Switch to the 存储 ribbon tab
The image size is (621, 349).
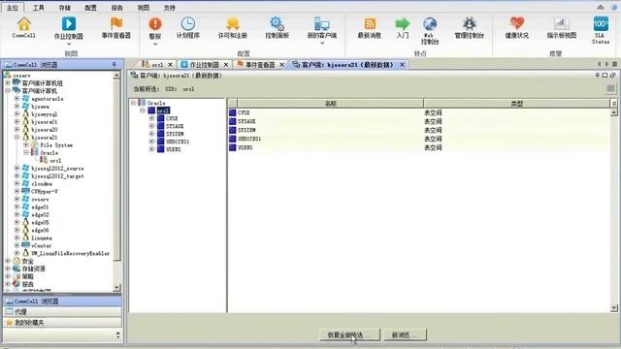coord(65,8)
